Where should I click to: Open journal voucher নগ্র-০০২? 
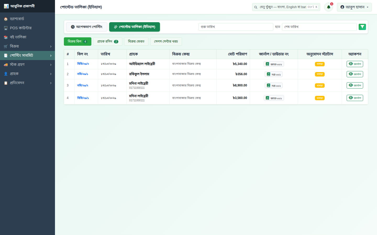[274, 85]
